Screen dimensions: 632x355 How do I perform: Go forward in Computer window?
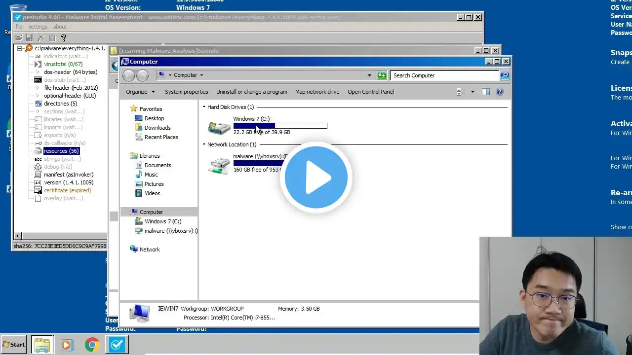click(x=142, y=75)
